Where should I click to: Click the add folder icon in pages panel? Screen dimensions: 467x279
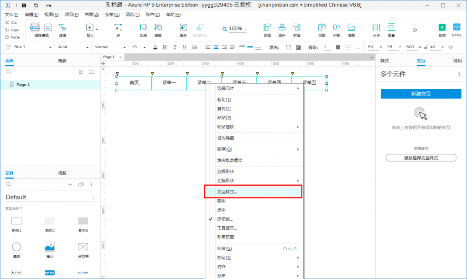(91, 72)
